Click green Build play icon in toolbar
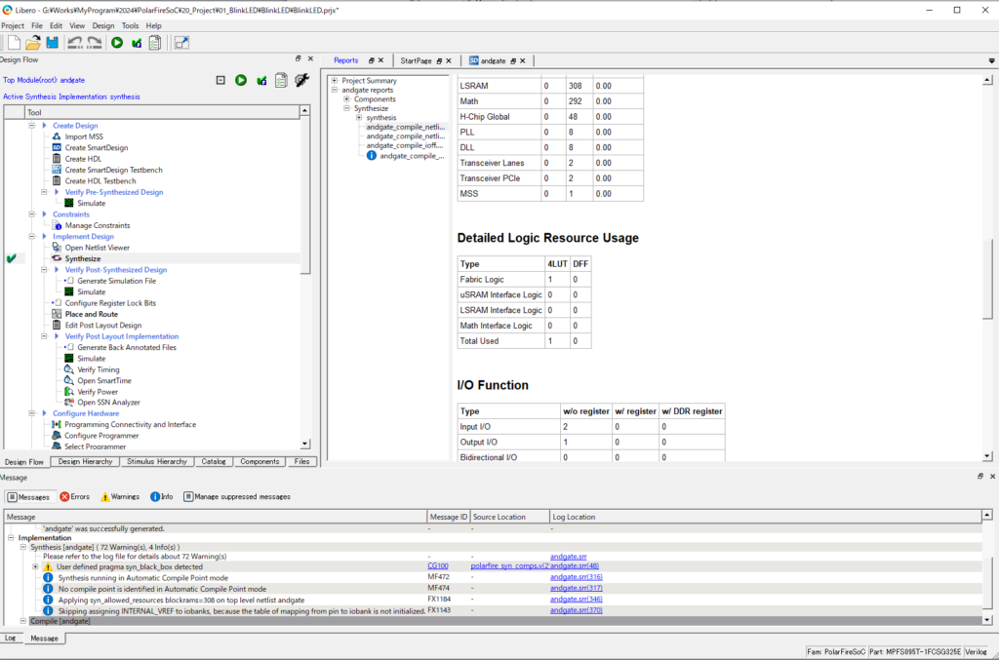Screen dimensions: 999x660 [117, 42]
